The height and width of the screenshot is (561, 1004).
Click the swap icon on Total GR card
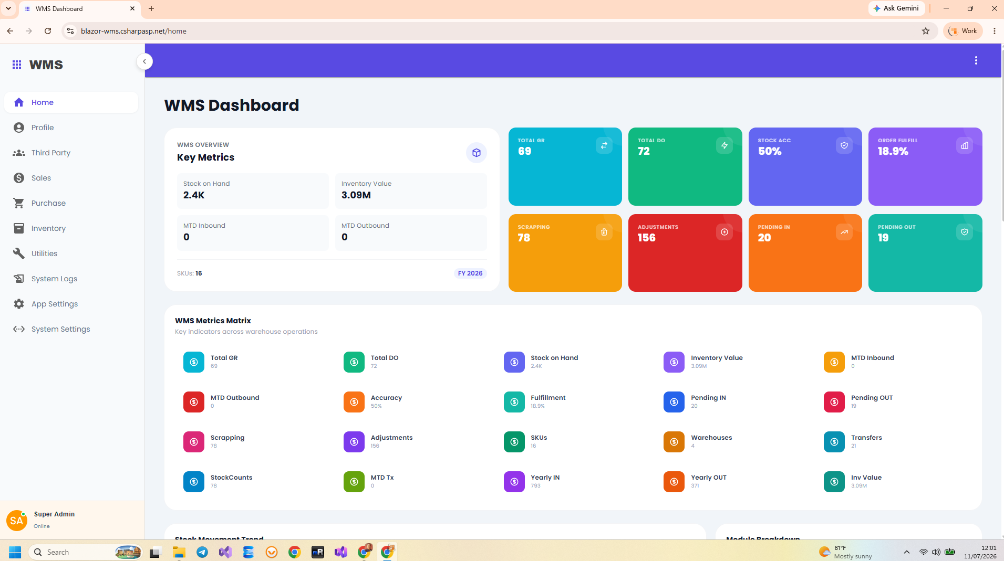click(x=604, y=145)
